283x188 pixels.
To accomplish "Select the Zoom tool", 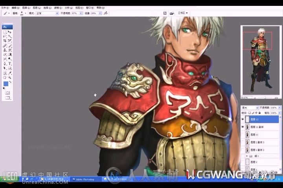I will click(x=10, y=78).
